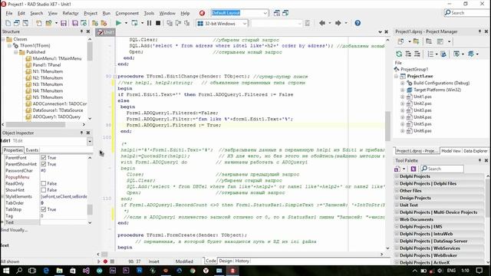Pin the Object Inspector panel
491x276 pixels.
(81, 133)
